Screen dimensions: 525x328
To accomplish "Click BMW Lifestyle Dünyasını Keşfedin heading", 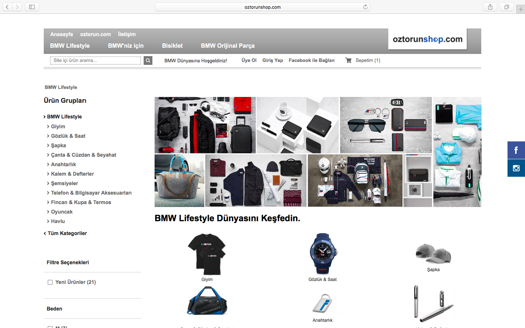I will pos(227,218).
